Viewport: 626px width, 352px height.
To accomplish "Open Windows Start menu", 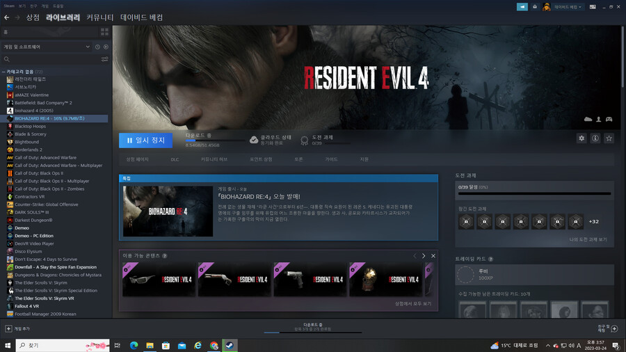I will (7, 345).
